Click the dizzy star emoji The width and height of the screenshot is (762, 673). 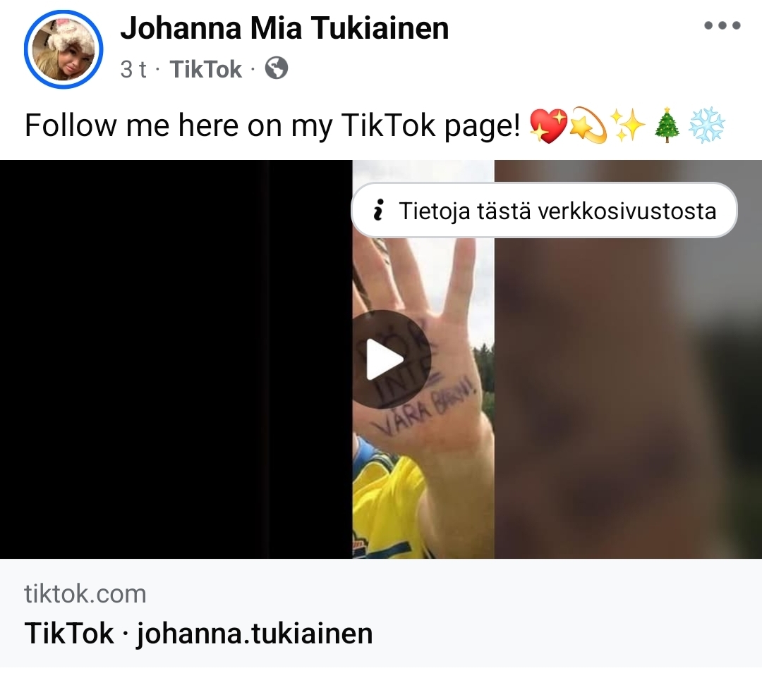588,125
